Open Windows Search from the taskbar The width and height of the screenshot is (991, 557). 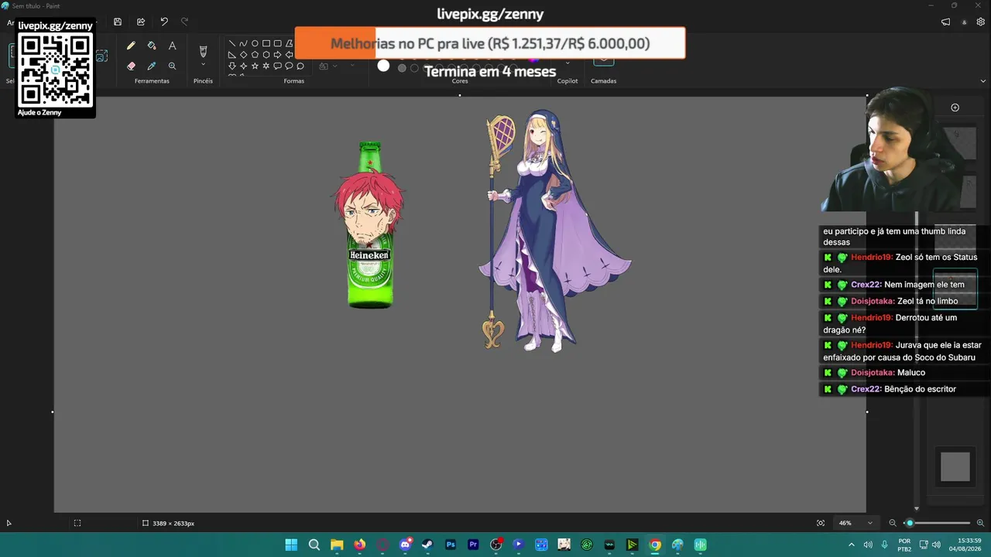click(x=314, y=545)
